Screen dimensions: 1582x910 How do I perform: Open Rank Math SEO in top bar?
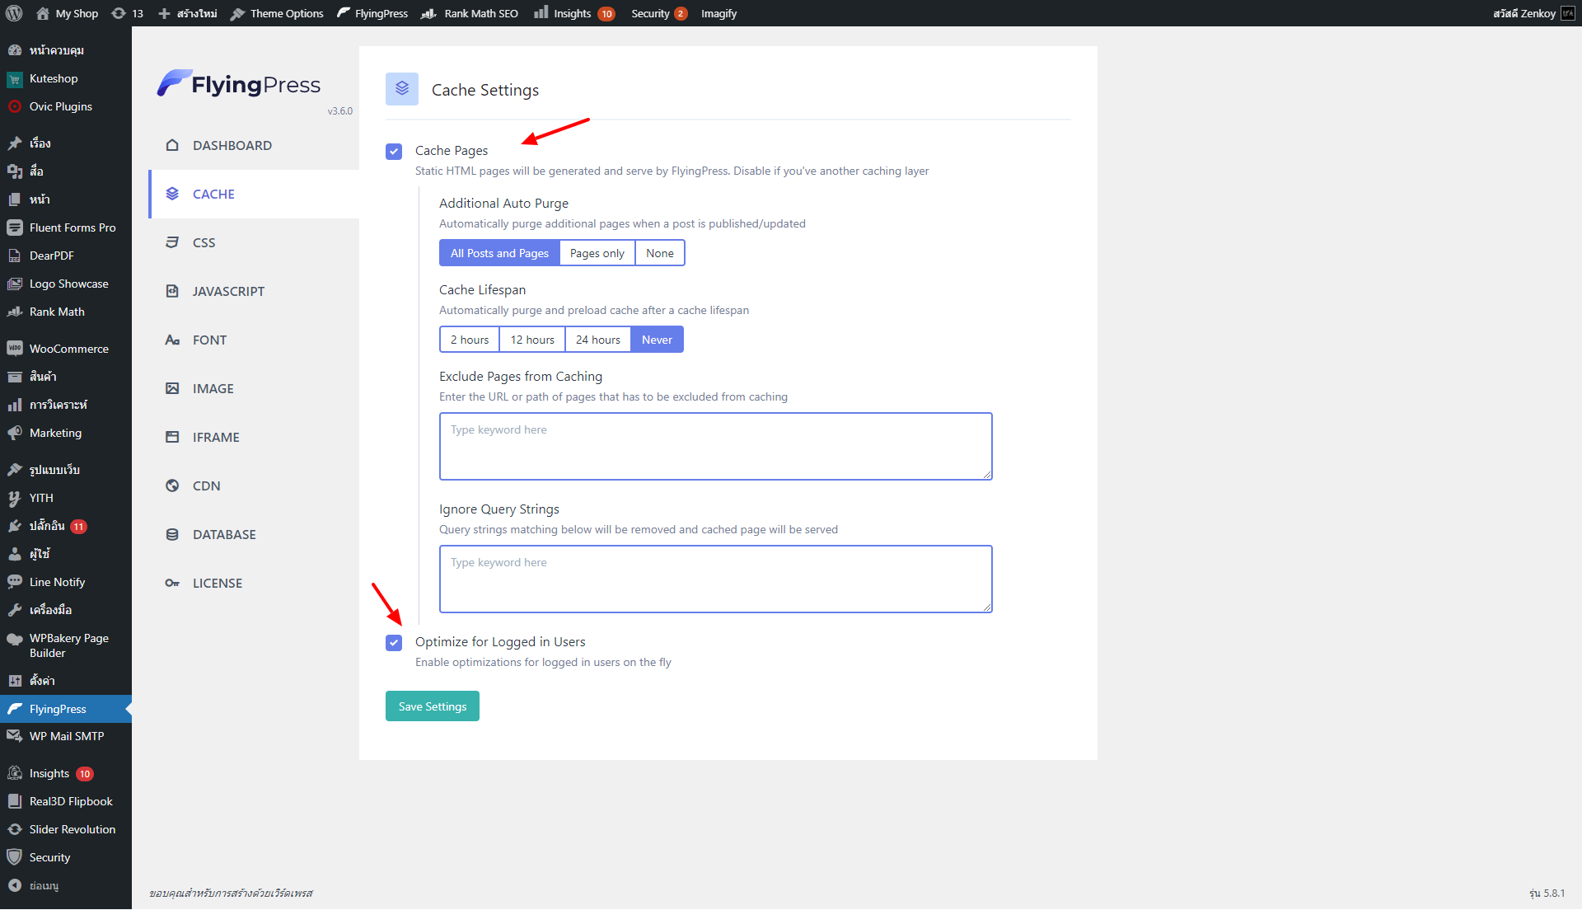470,13
